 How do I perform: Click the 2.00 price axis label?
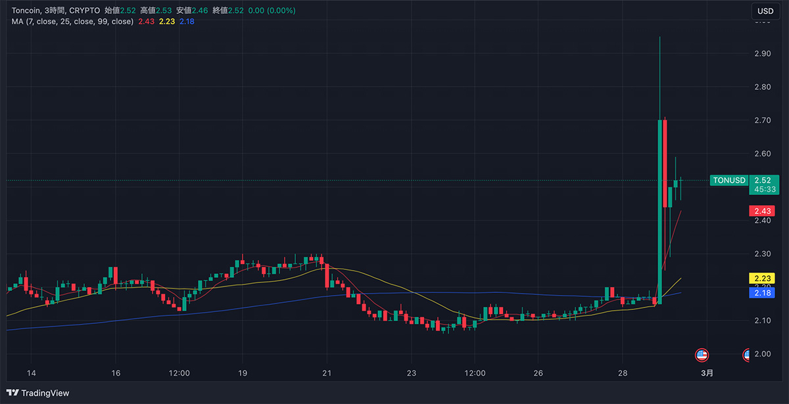tap(763, 355)
